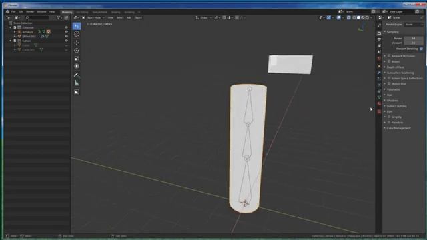This screenshot has width=427, height=240.
Task: Open Material properties tab
Action: (379, 104)
